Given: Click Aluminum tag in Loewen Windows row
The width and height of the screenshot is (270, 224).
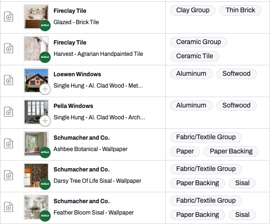Looking at the screenshot, I should (191, 74).
